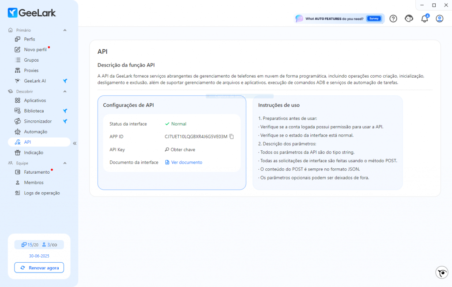This screenshot has width=452, height=287.
Task: Click the Biblioteca icon
Action: 18,111
